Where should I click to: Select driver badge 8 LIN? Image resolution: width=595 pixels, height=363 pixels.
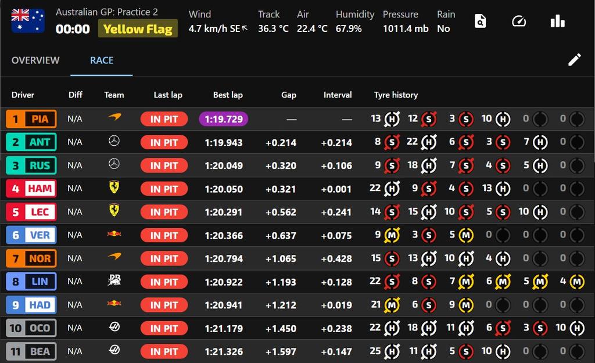click(x=31, y=282)
